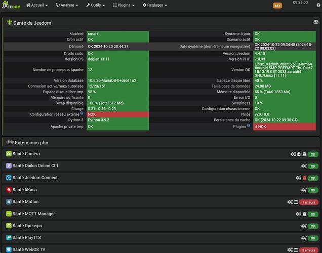Click the help icon next to Configuration réseau externe
This screenshot has height=253, width=322.
pos(82,113)
